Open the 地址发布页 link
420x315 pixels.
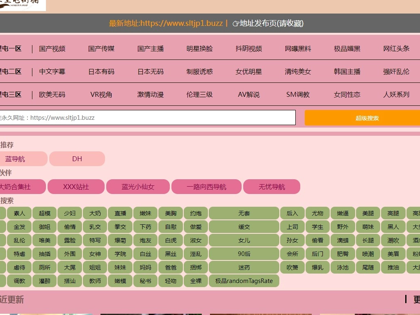pos(268,23)
